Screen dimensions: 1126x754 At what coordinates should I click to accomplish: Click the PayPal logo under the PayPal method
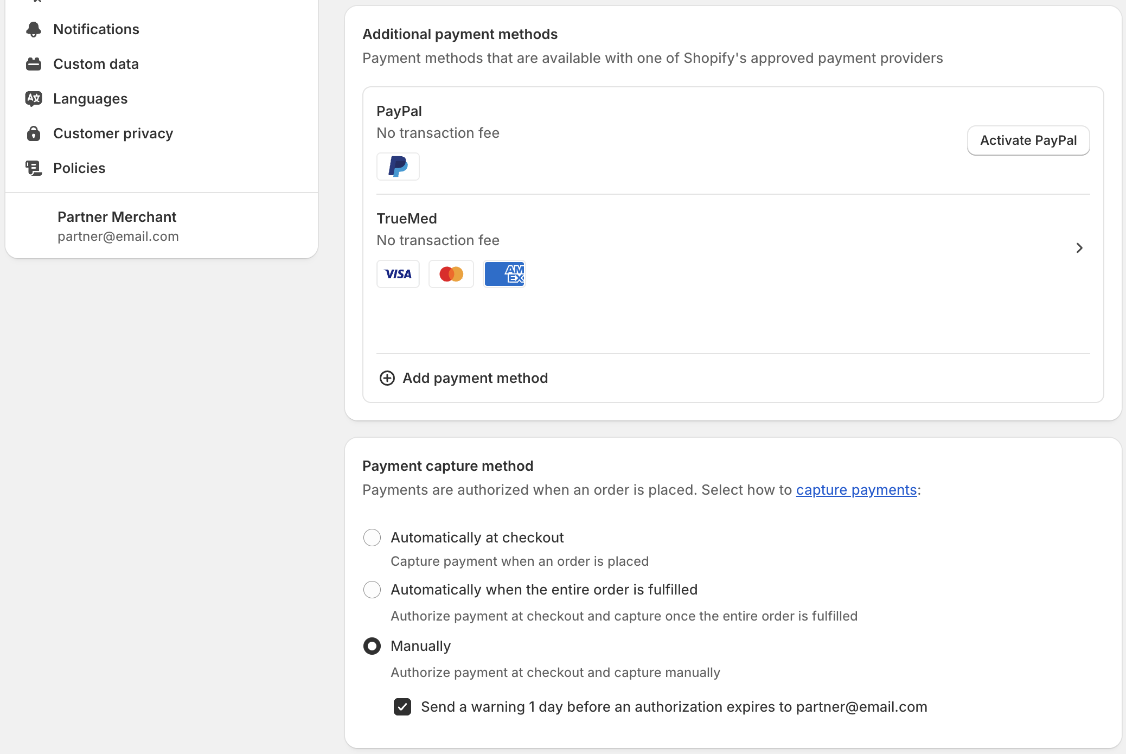tap(398, 167)
